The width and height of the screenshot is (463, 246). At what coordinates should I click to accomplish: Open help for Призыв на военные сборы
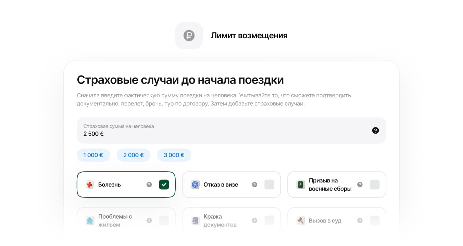point(360,184)
